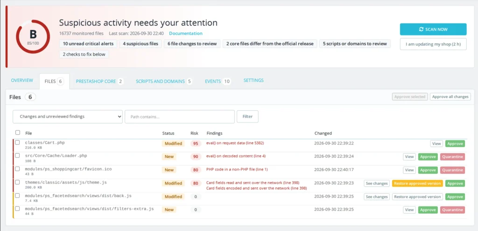
Task: Open '6 file changes to review' badge
Action: 192,44
